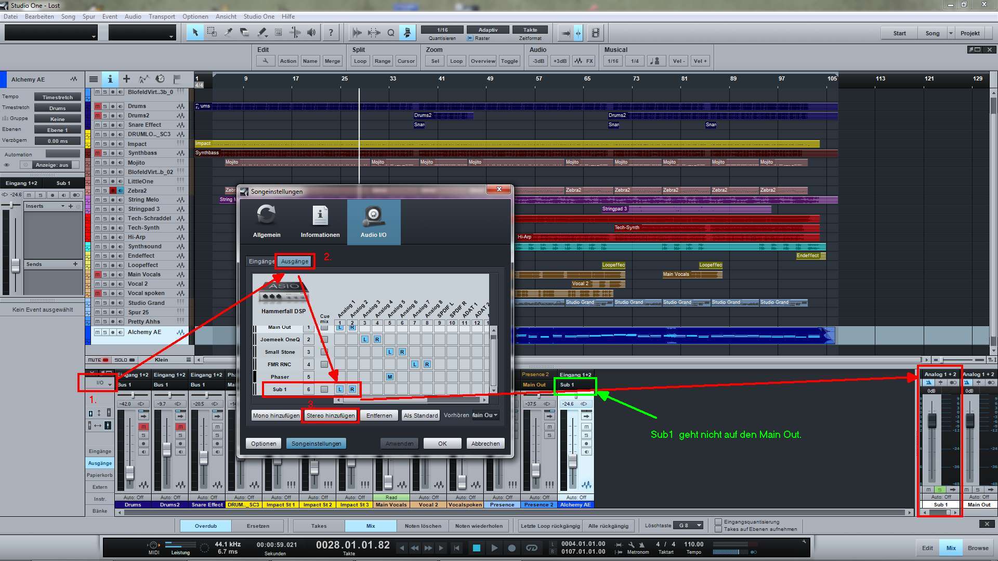The width and height of the screenshot is (998, 561).
Task: Adjust the Drums channel fader
Action: point(130,473)
